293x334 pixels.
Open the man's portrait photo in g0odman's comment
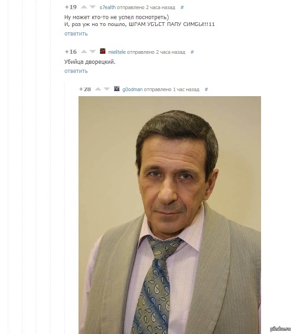170,215
